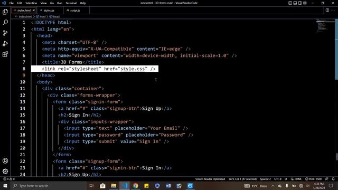This screenshot has width=338, height=190.
Task: Open notifications bell in status bar
Action: 333,179
